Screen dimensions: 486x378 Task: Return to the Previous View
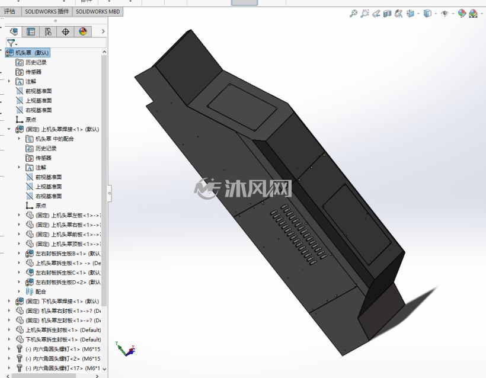[x=376, y=14]
